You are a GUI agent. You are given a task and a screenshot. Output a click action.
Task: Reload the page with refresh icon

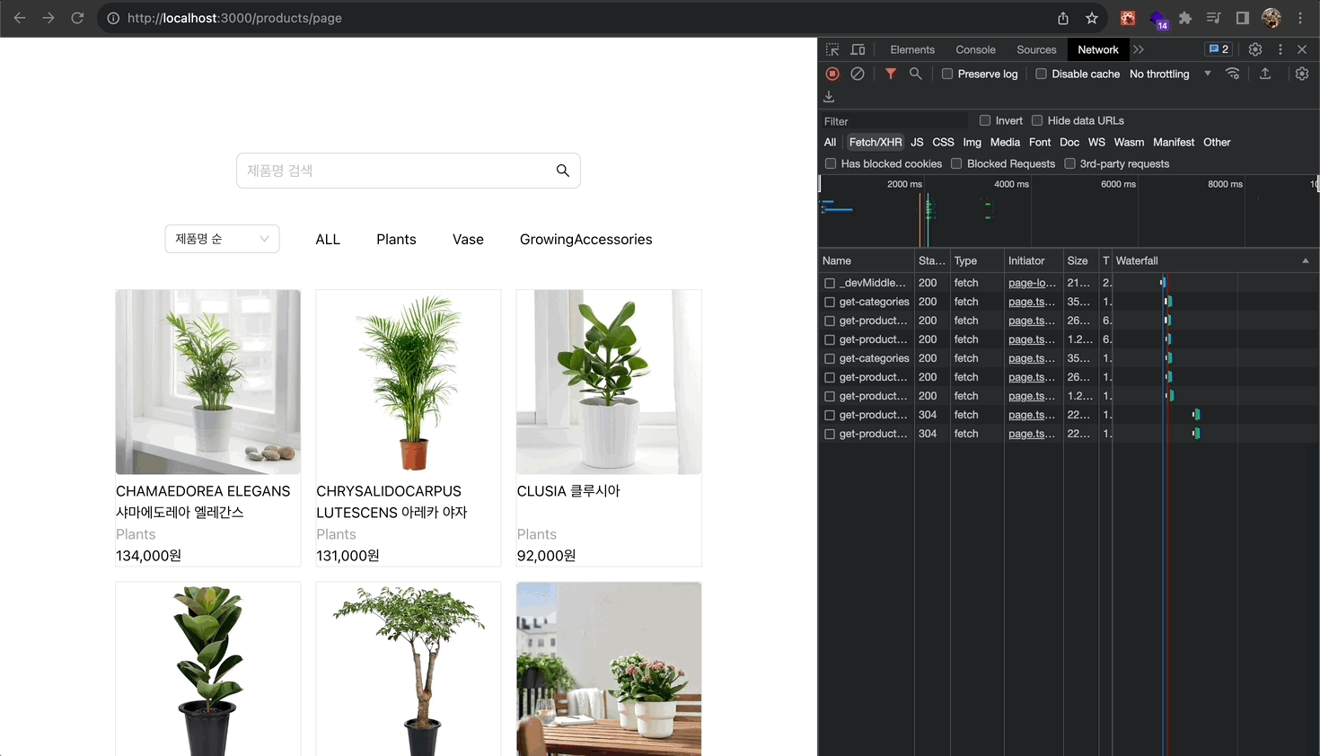pos(77,18)
